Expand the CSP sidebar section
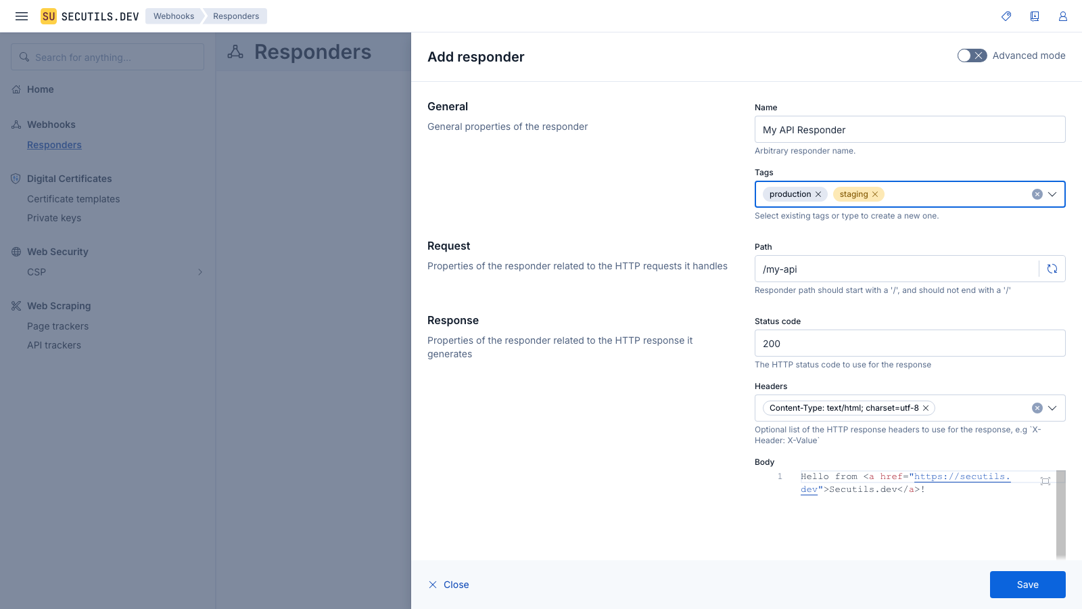The image size is (1082, 609). (199, 272)
